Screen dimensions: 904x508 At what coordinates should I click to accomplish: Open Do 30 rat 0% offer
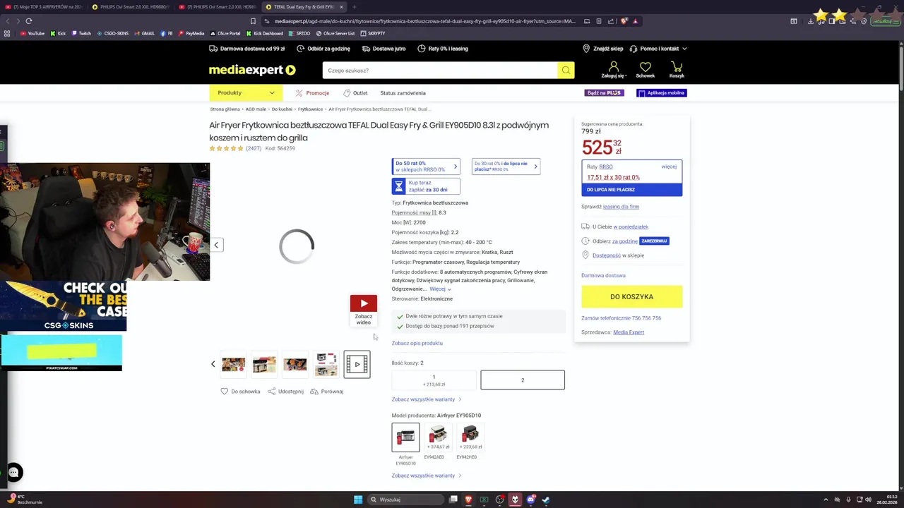[506, 167]
